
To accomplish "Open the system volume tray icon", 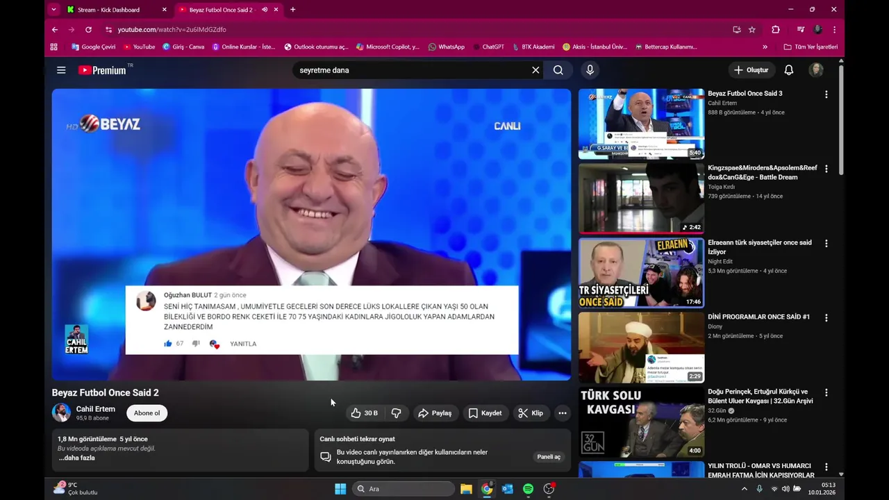I will [786, 489].
